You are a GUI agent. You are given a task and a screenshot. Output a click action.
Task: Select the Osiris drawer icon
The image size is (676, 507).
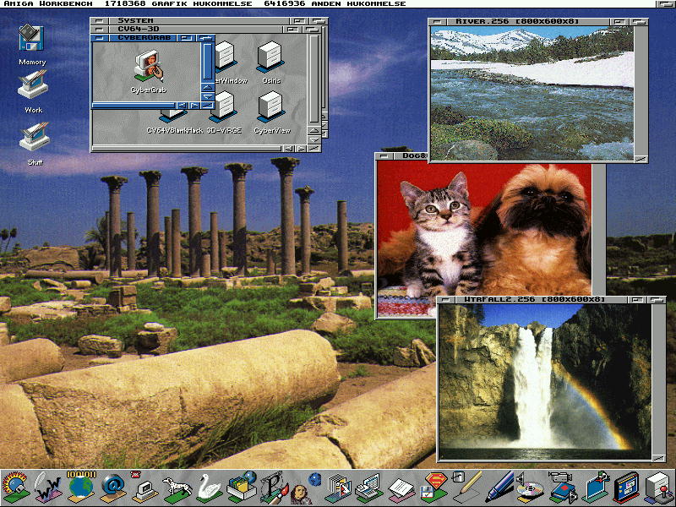[271, 57]
